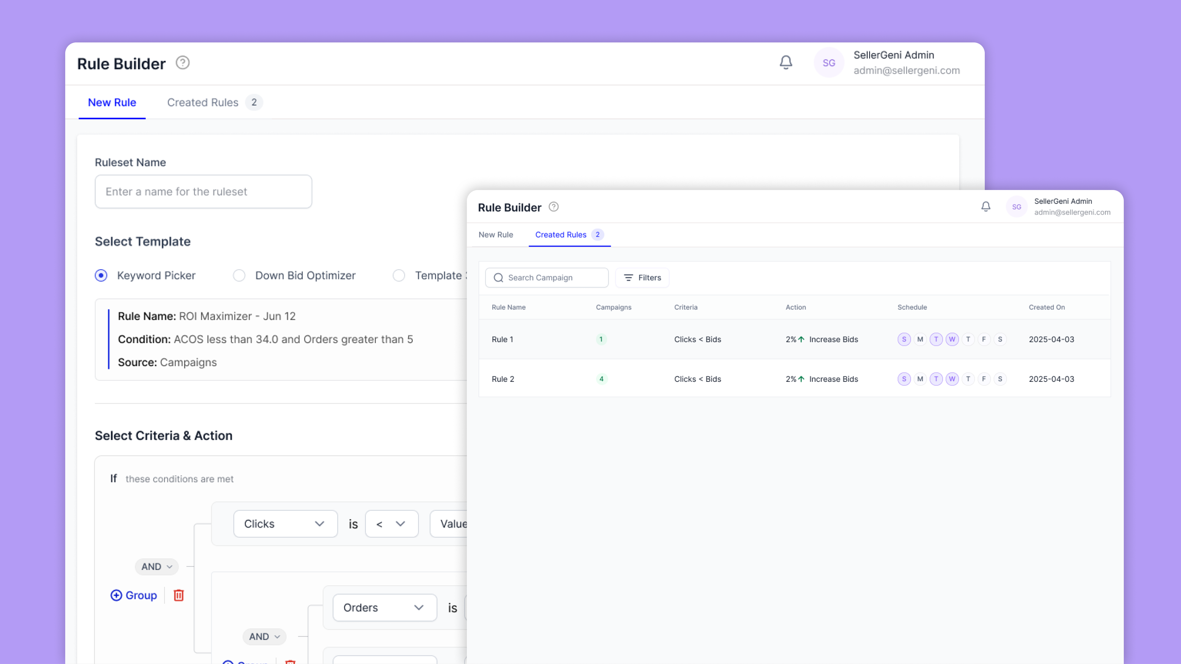Screen dimensions: 1181x664
Task: Select Keyword Picker template radio
Action: 101,275
